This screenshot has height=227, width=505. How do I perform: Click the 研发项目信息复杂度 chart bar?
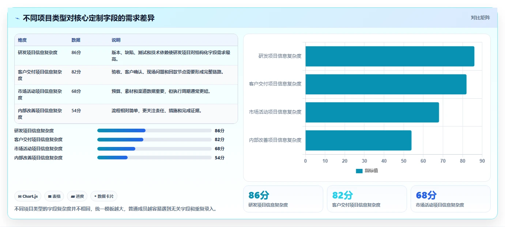[x=390, y=56]
